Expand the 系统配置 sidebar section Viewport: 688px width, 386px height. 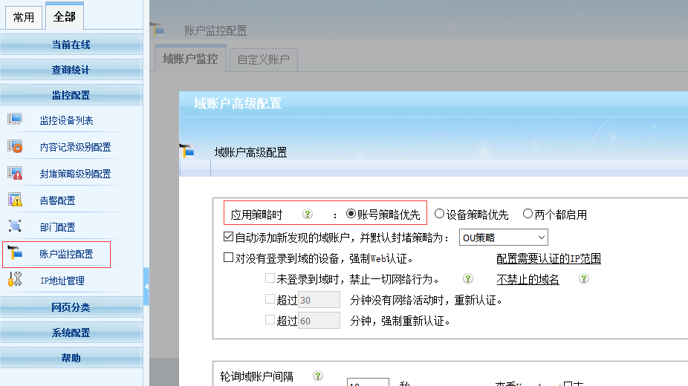[71, 333]
